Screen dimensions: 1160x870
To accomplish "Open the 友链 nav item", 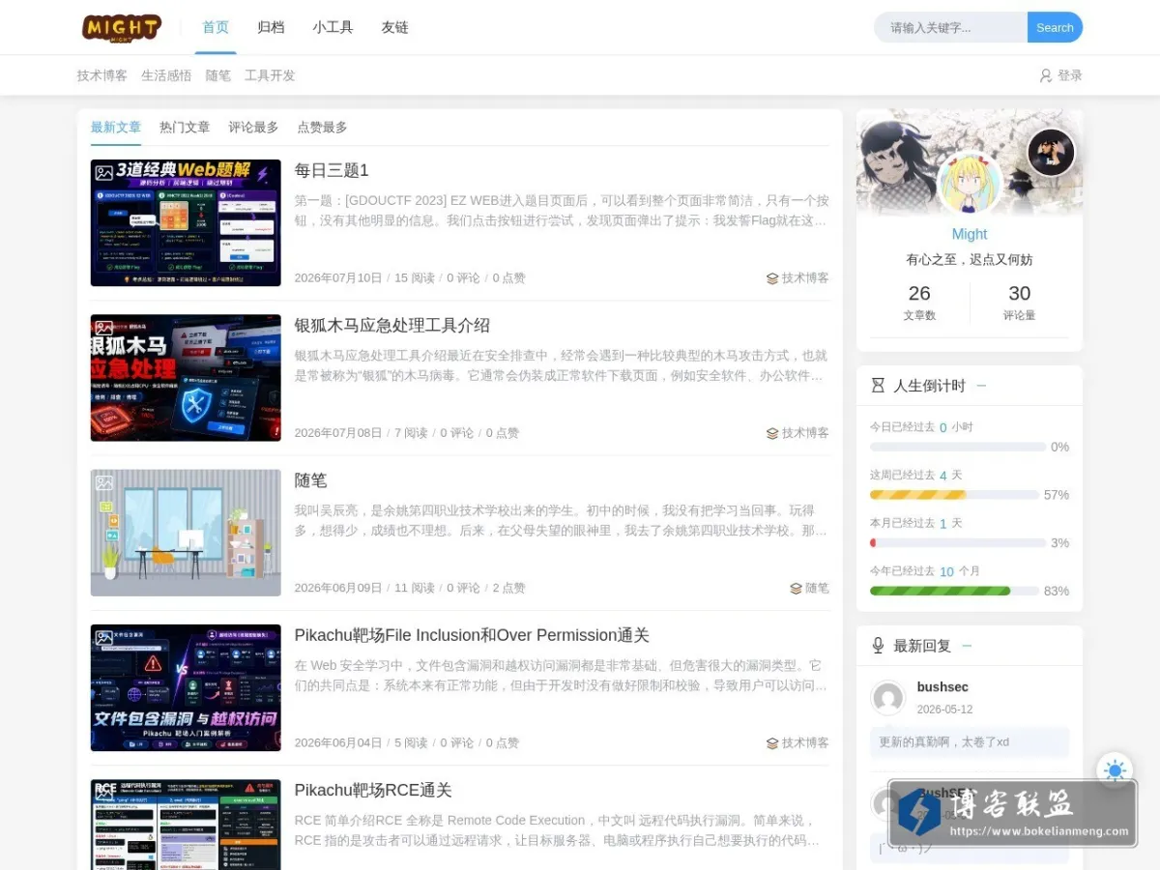I will (394, 27).
